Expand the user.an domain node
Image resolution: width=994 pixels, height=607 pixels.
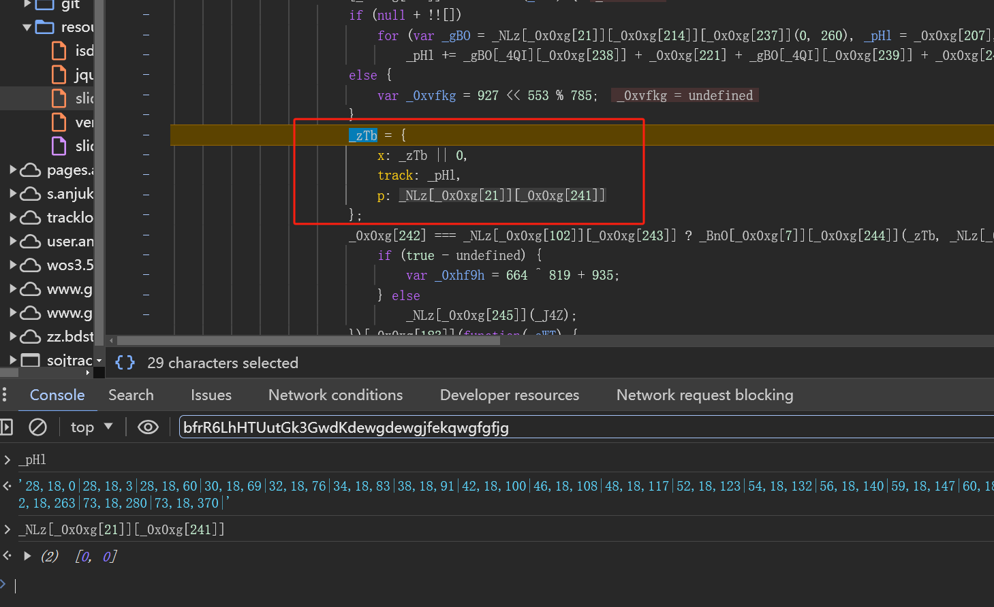coord(12,241)
